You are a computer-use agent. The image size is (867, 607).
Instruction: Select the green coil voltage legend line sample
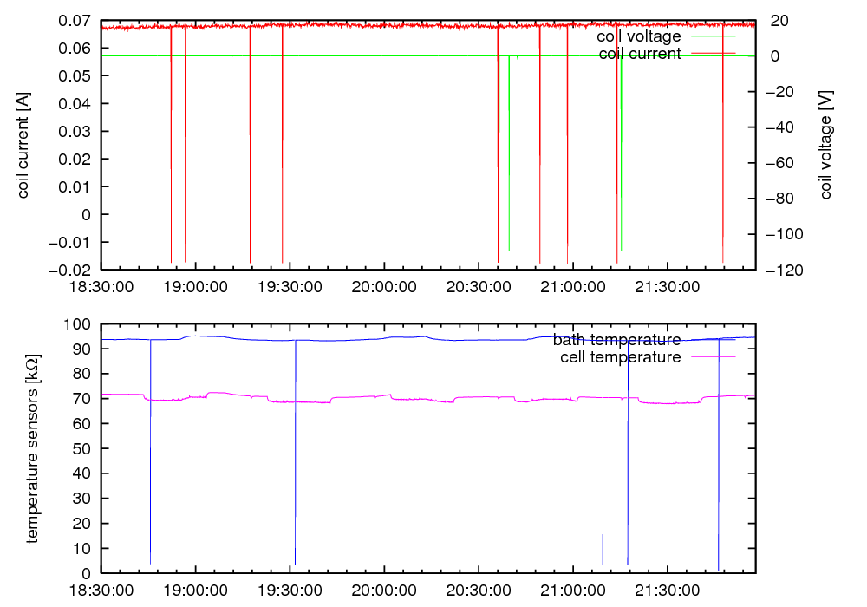tap(712, 36)
